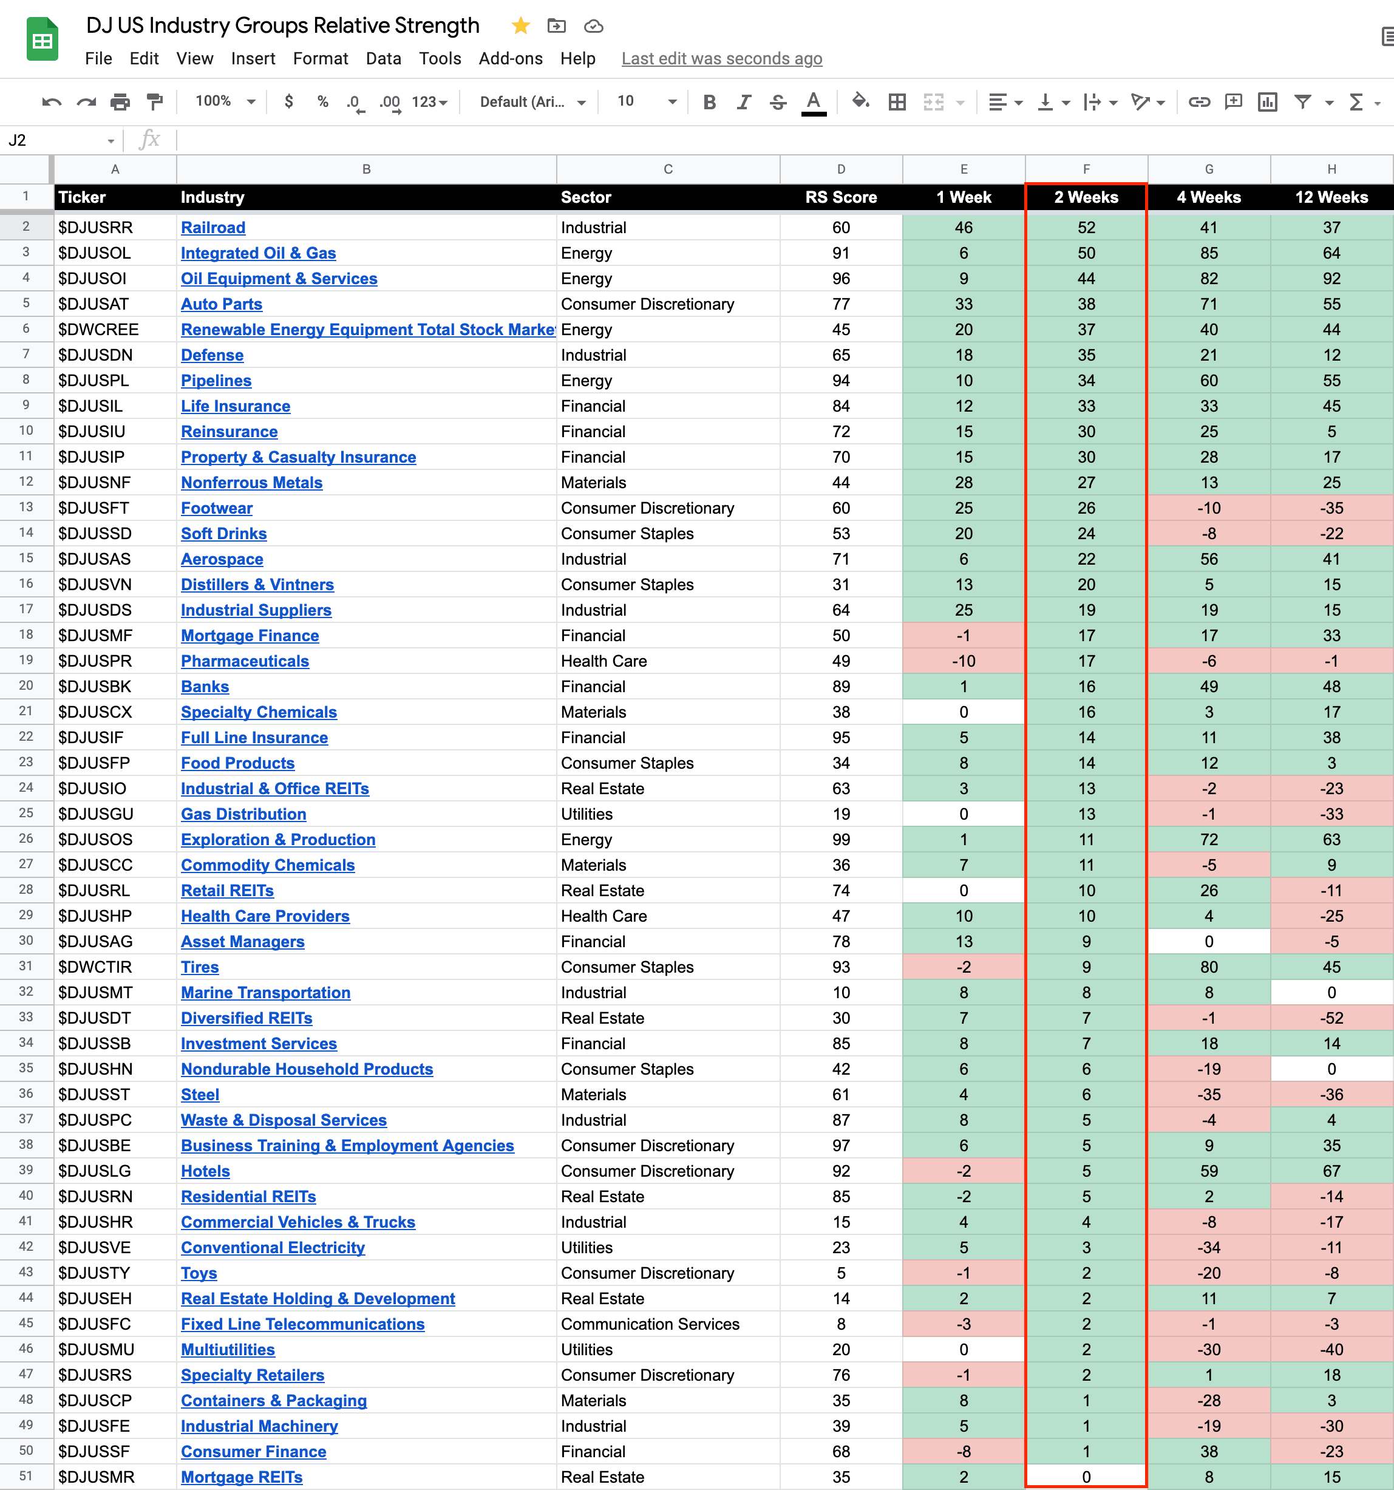The height and width of the screenshot is (1490, 1394).
Task: Toggle strikethrough formatting
Action: [x=778, y=102]
